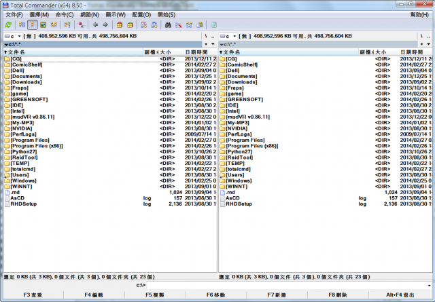The height and width of the screenshot is (302, 435).
Task: Open left panel directory history arrow
Action: pyautogui.click(x=213, y=44)
